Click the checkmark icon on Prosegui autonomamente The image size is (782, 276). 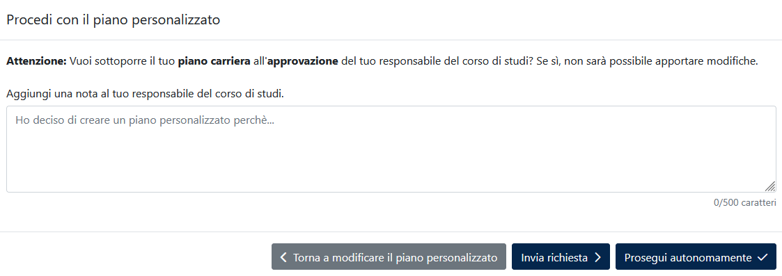pos(762,257)
